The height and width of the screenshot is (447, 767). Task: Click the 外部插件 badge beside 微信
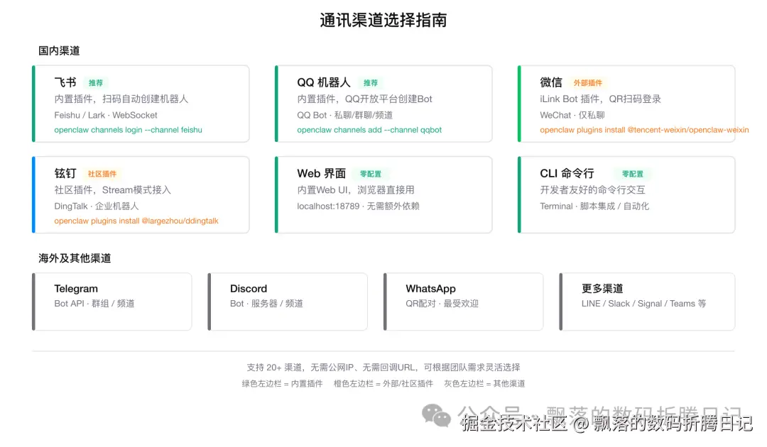pos(588,83)
